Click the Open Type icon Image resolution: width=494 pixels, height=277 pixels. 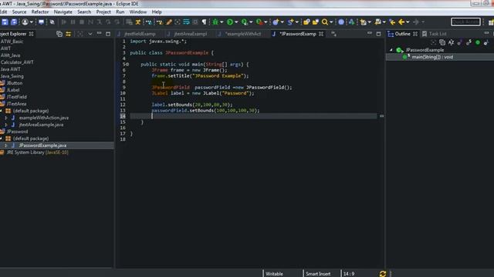coord(306,22)
